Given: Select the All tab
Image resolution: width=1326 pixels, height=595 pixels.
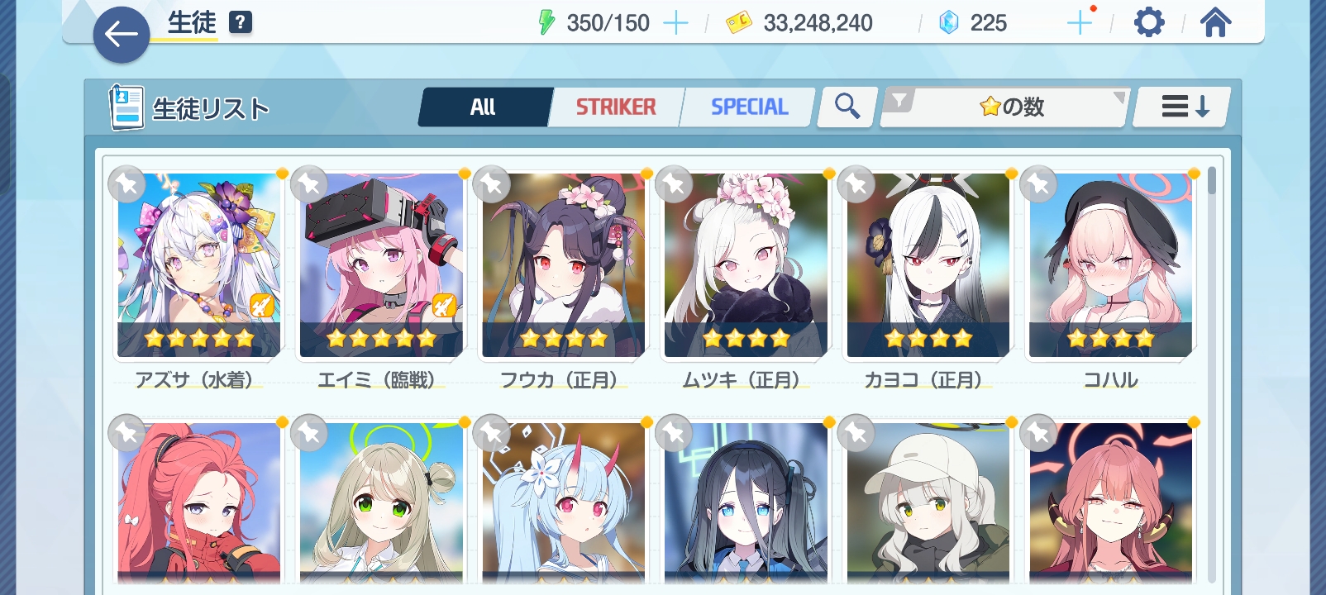Looking at the screenshot, I should pyautogui.click(x=484, y=107).
